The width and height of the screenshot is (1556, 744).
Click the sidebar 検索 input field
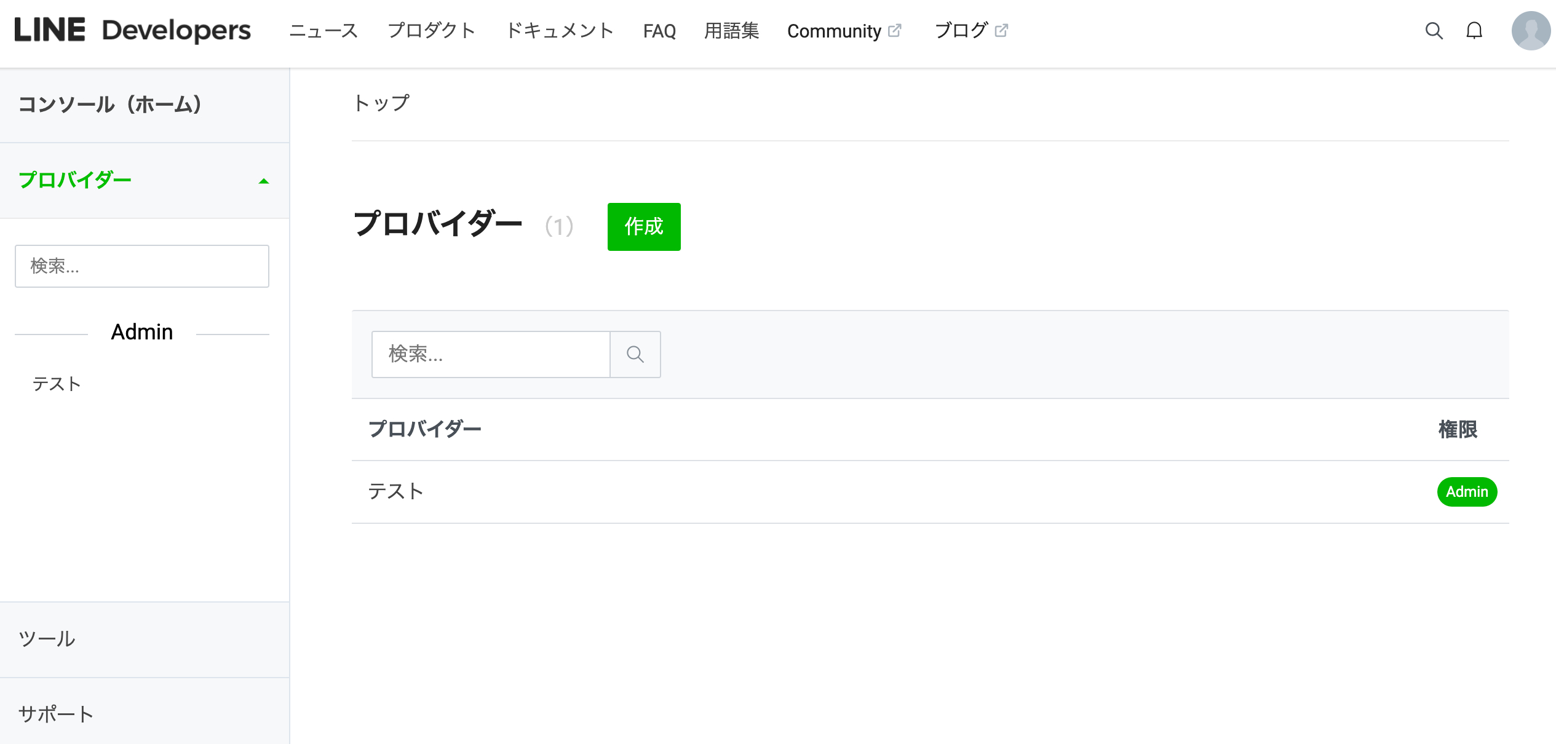pos(141,266)
